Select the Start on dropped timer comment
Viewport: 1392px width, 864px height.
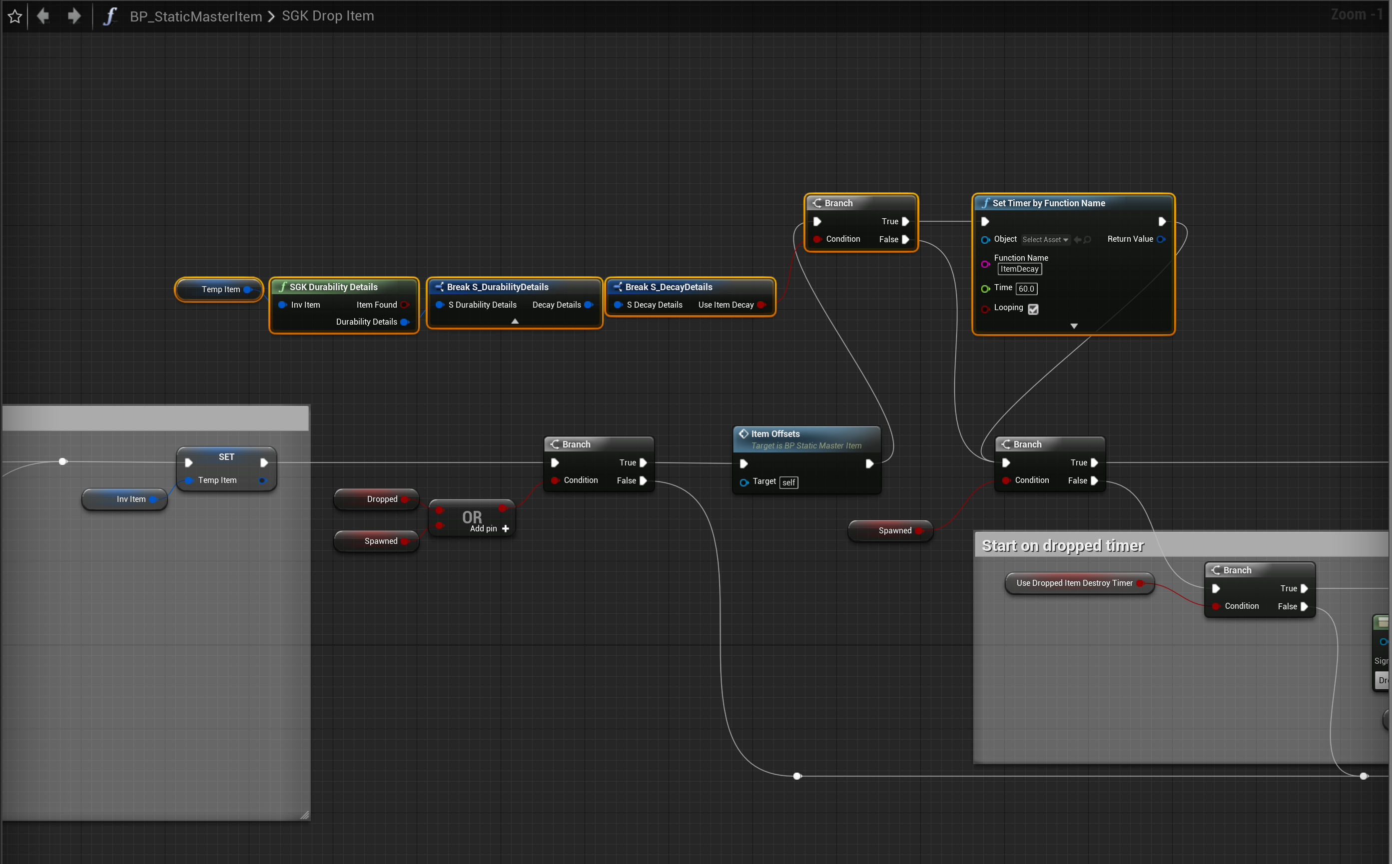coord(1063,546)
